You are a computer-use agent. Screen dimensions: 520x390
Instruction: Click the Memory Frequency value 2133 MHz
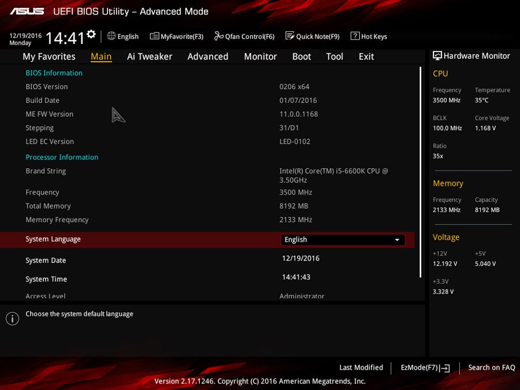point(296,220)
